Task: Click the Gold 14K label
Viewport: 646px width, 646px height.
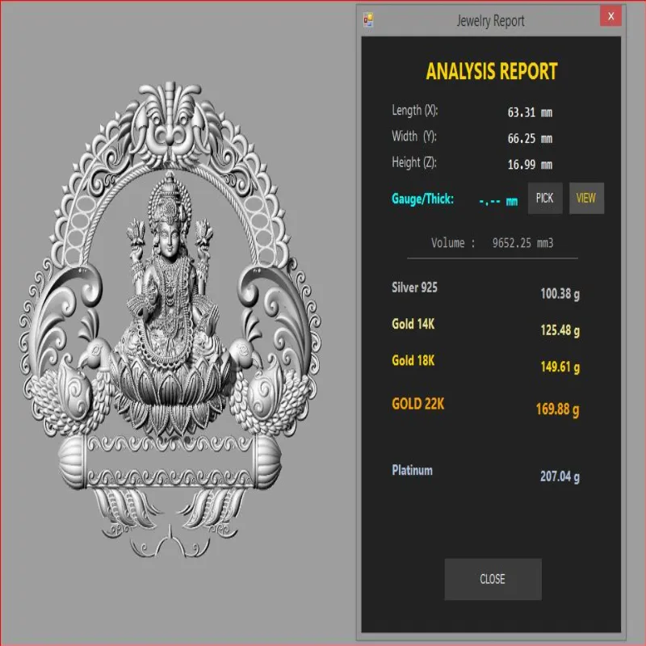Action: click(x=413, y=325)
